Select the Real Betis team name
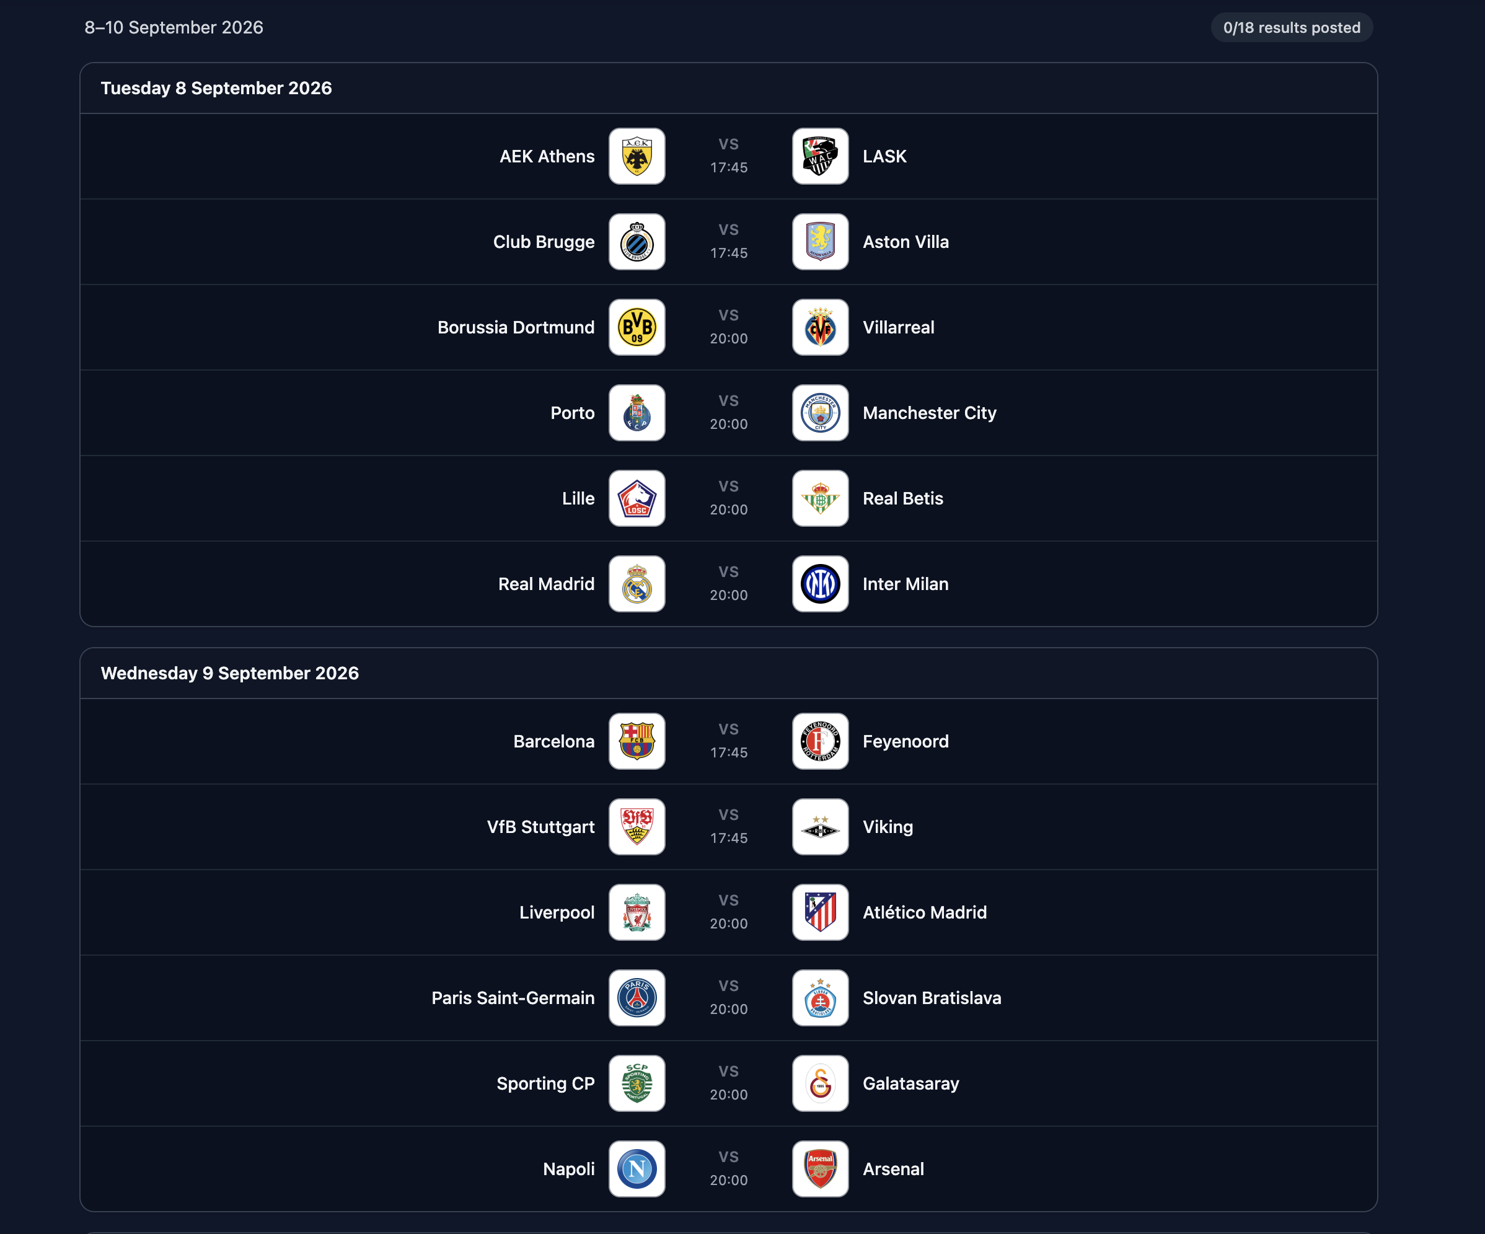This screenshot has height=1234, width=1485. point(902,498)
